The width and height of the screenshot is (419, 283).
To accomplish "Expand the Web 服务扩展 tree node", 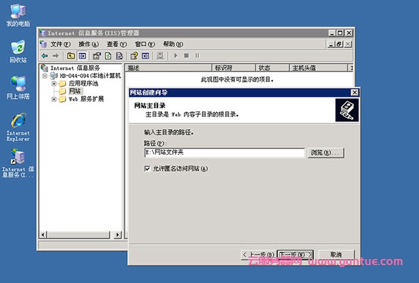I will click(x=54, y=99).
